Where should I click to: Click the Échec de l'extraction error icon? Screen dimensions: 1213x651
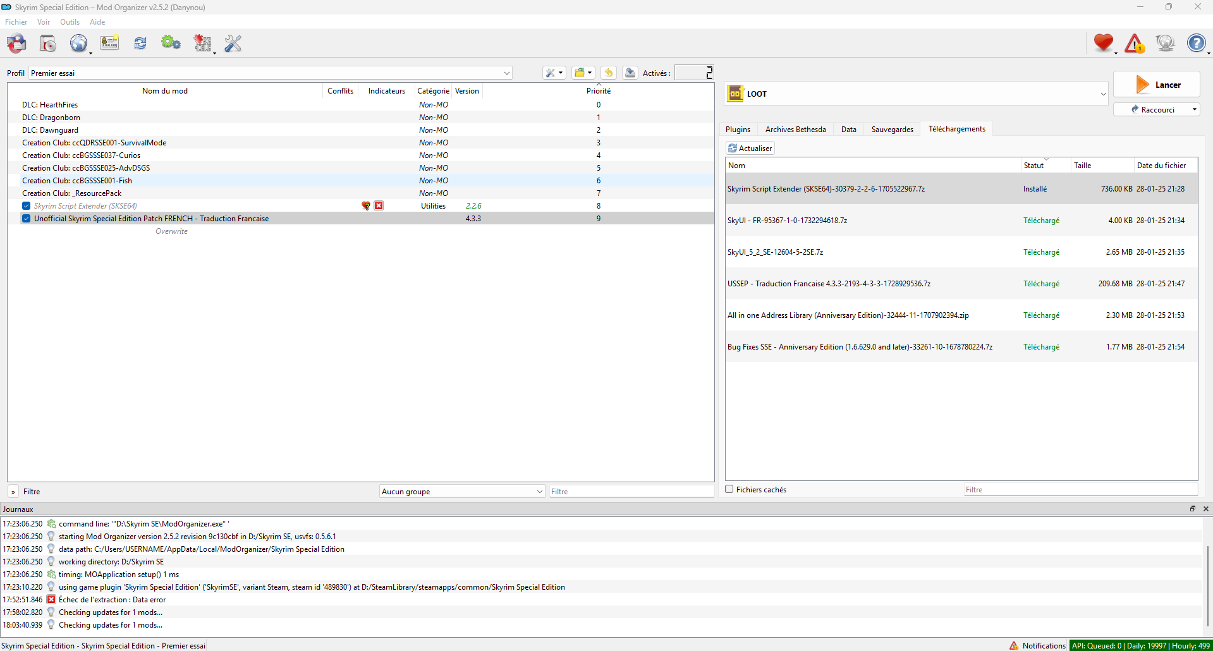(x=52, y=599)
